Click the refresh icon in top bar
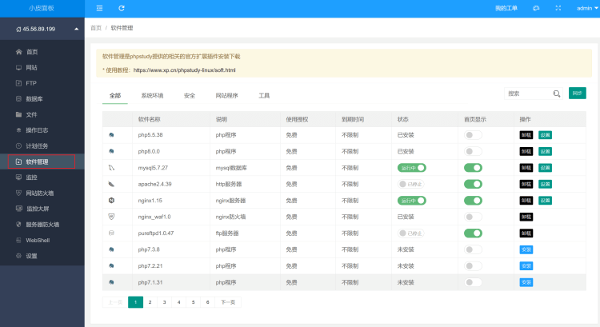Viewport: 600px width, 327px height. 122,8
